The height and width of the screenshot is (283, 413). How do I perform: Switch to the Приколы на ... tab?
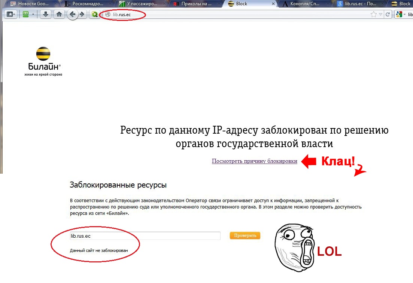click(x=196, y=4)
